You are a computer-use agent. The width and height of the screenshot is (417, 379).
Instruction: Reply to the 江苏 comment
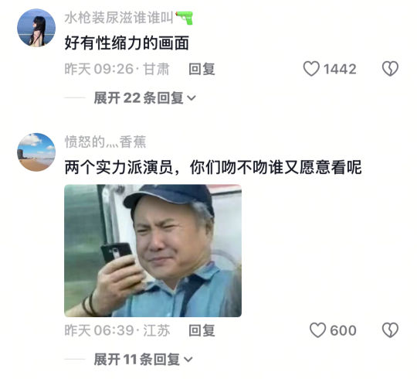point(202,330)
